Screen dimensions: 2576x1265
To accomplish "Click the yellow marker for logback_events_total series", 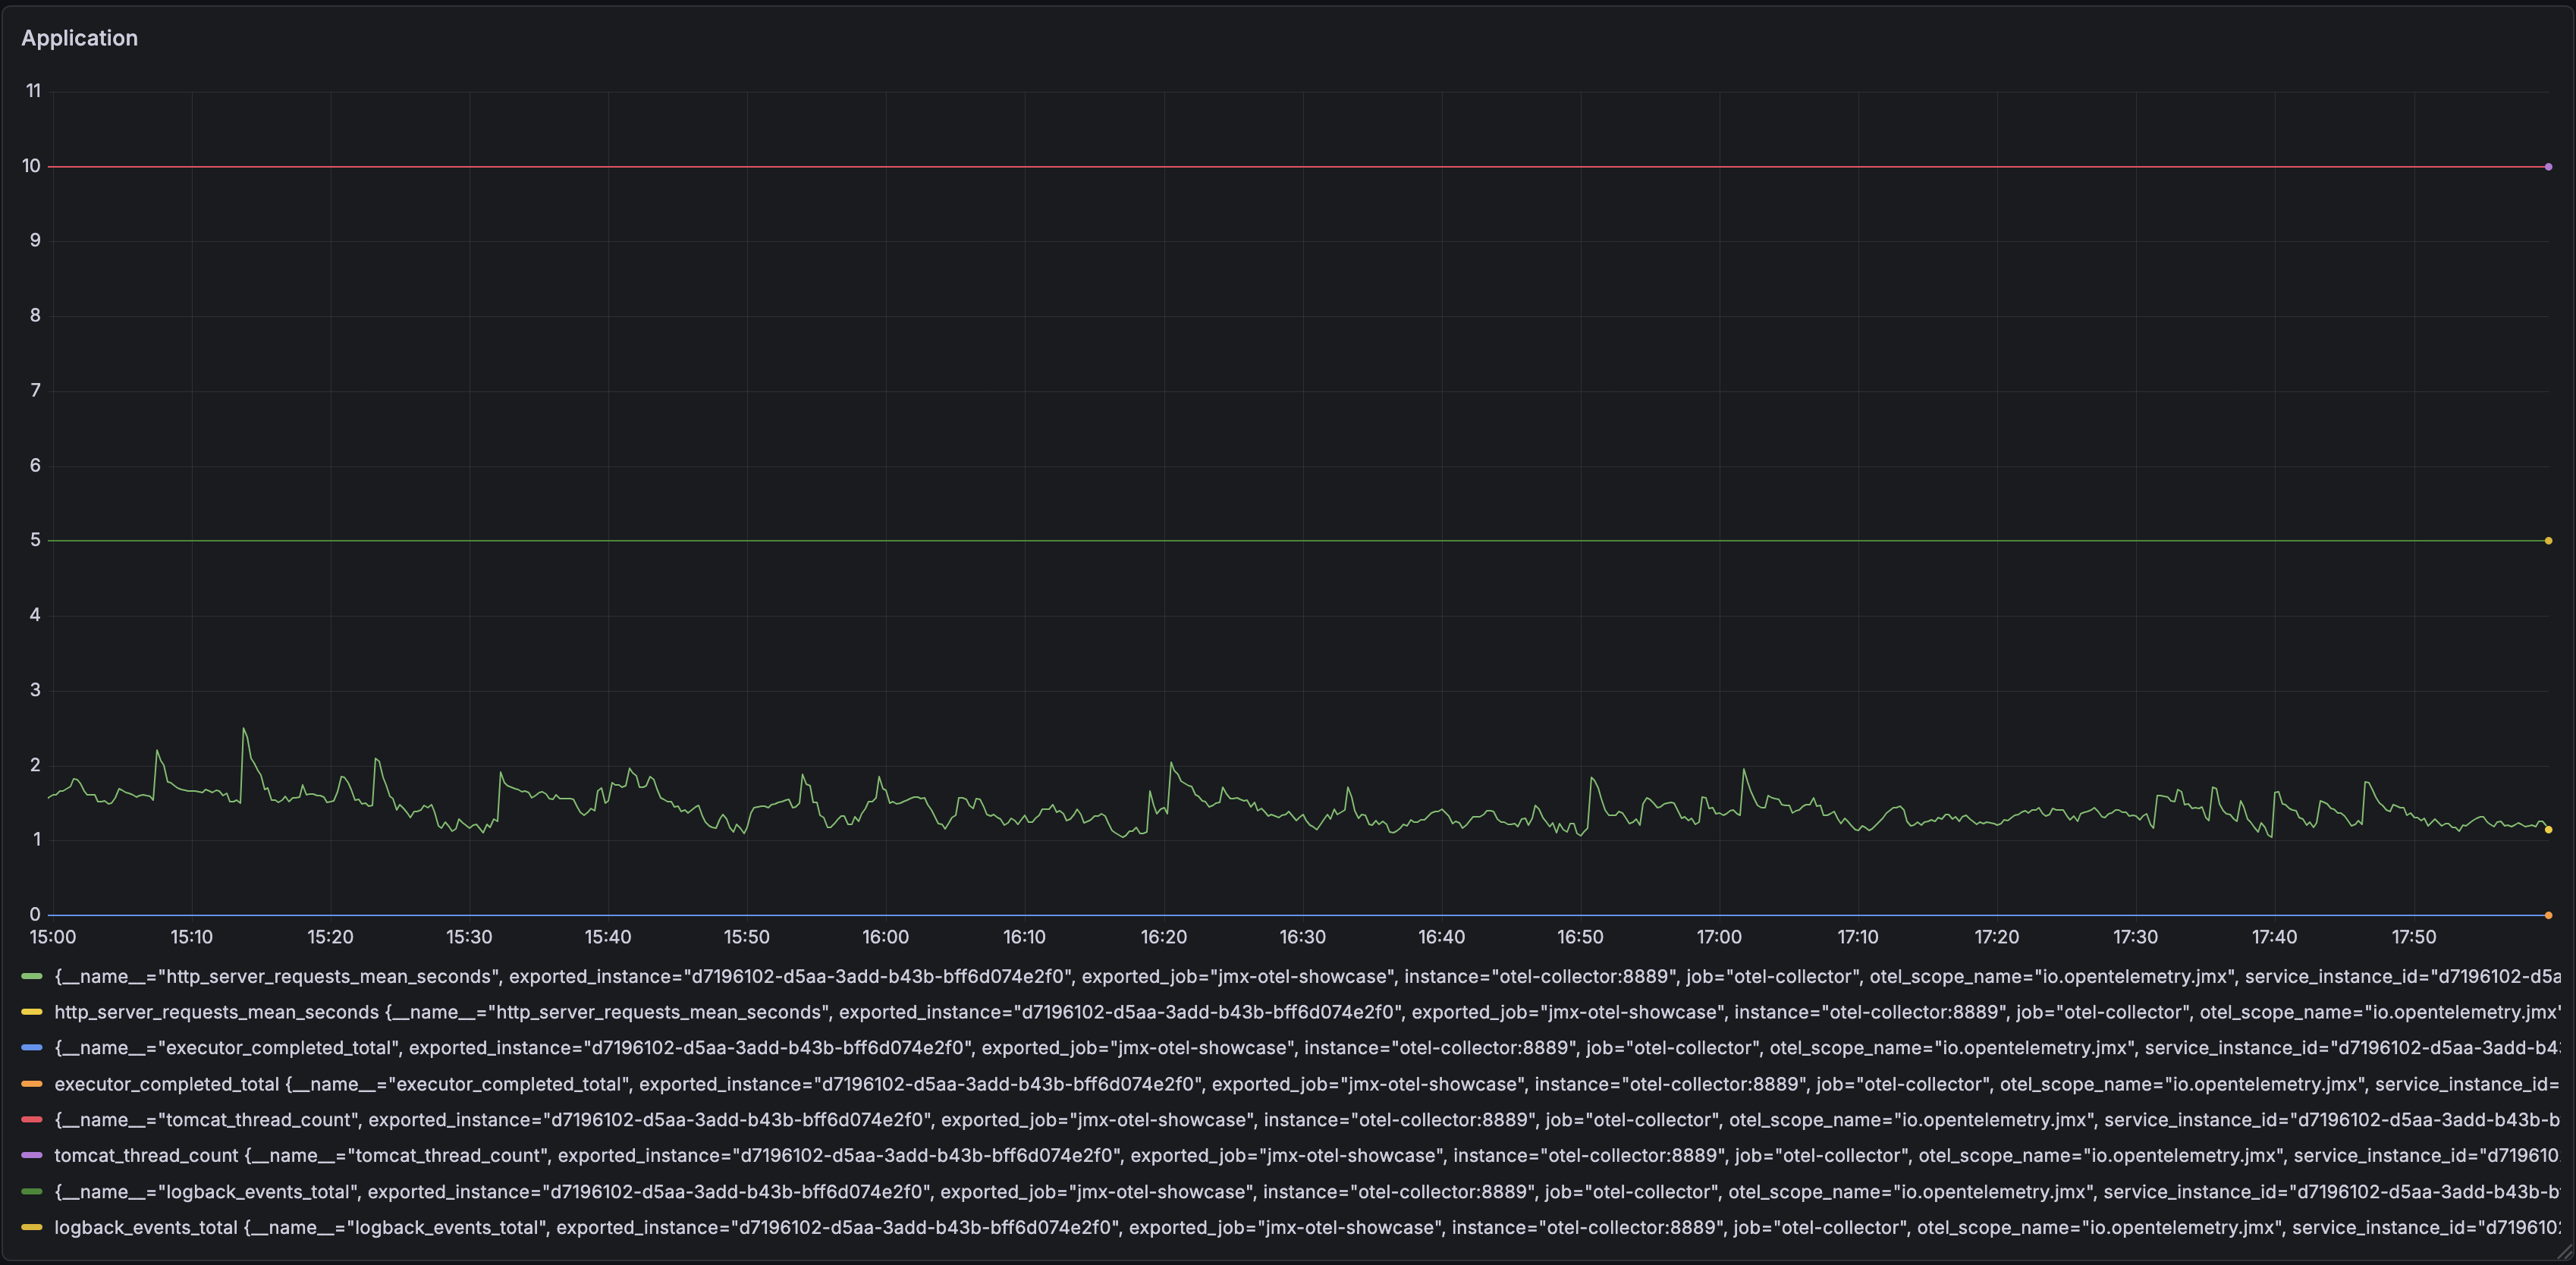I will [33, 1227].
